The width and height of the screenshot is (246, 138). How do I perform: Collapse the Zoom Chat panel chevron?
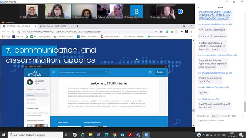(198, 7)
